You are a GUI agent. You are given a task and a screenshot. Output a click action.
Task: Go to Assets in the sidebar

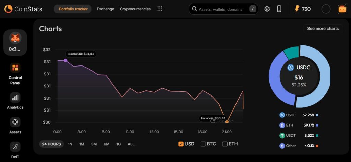15,122
